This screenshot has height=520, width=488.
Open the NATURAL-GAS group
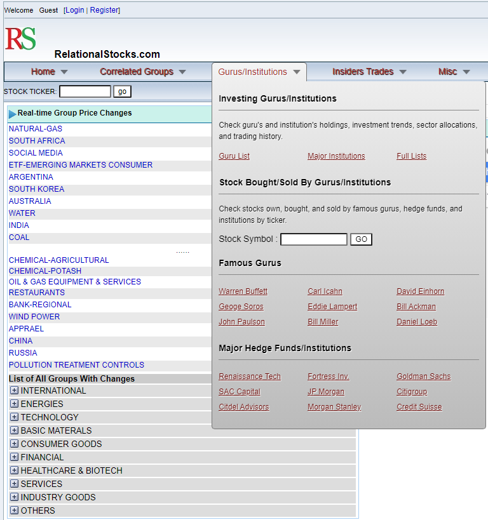(35, 129)
